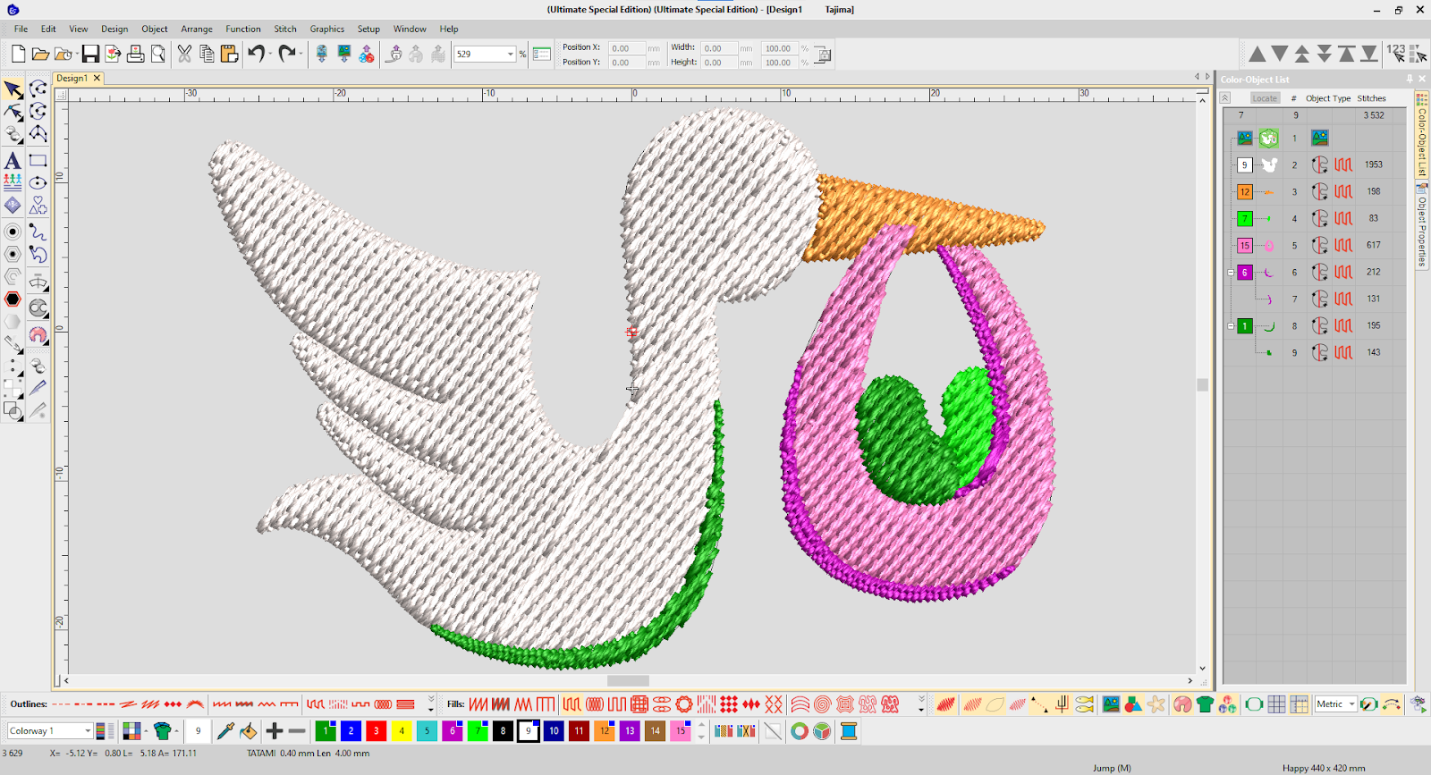Screen dimensions: 1431x775
Task: Click the hoop display icon
Action: coord(1254,704)
